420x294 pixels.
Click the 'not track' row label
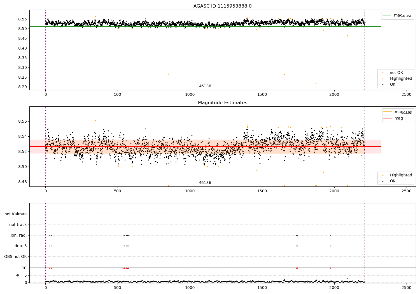[x=18, y=225]
